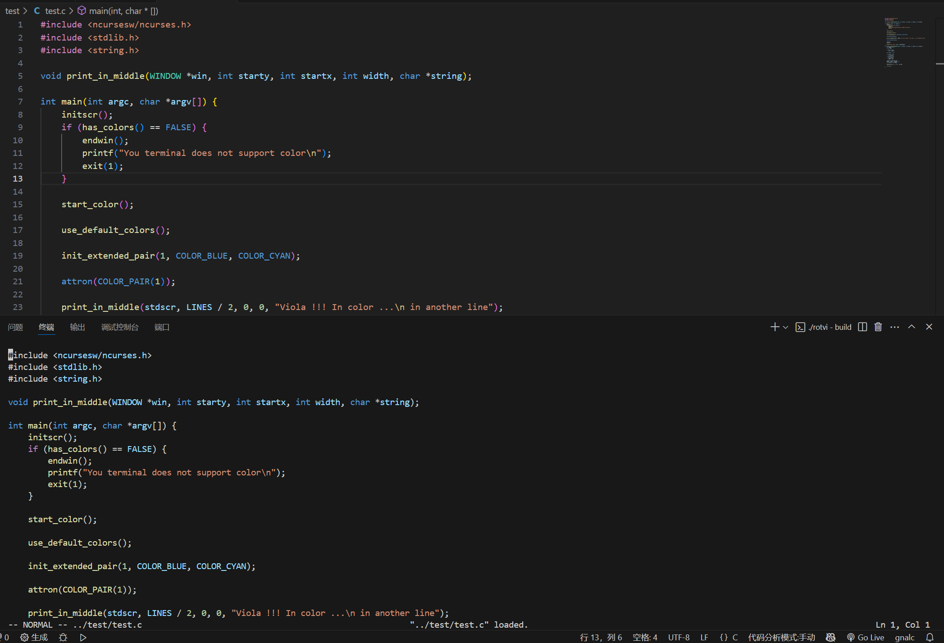Open terminal panel more actions menu
Image resolution: width=944 pixels, height=643 pixels.
tap(895, 327)
